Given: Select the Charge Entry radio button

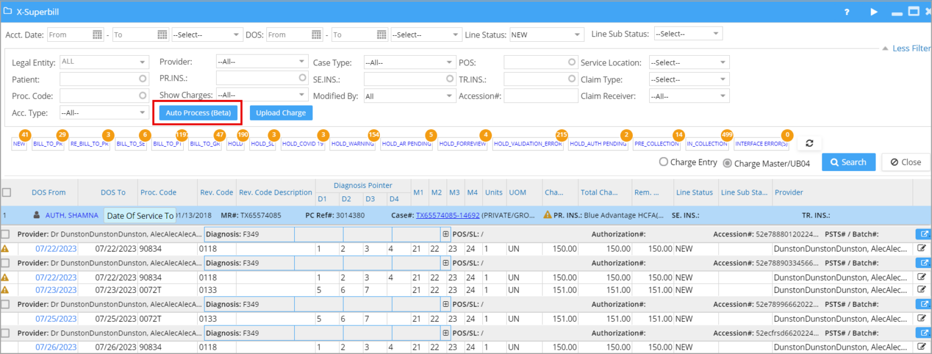Looking at the screenshot, I should coord(664,162).
